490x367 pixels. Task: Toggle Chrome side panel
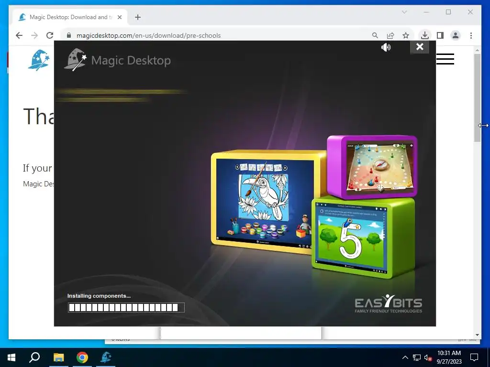point(440,35)
